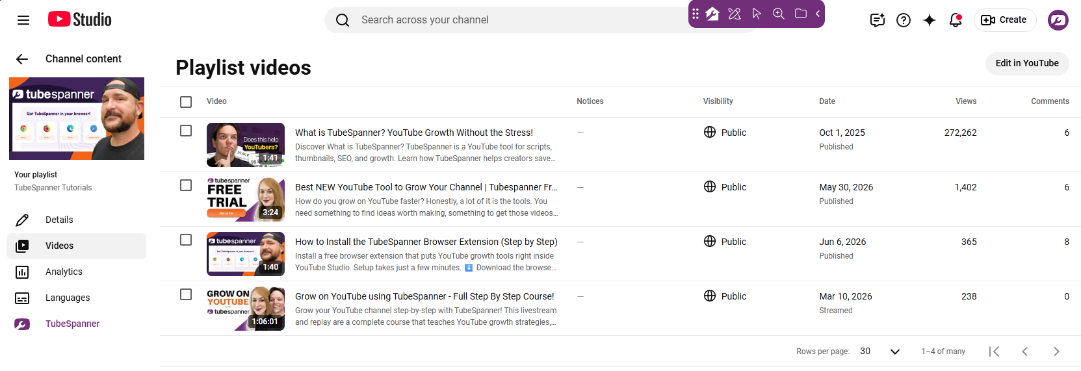Open the hamburger navigation menu

pos(23,20)
